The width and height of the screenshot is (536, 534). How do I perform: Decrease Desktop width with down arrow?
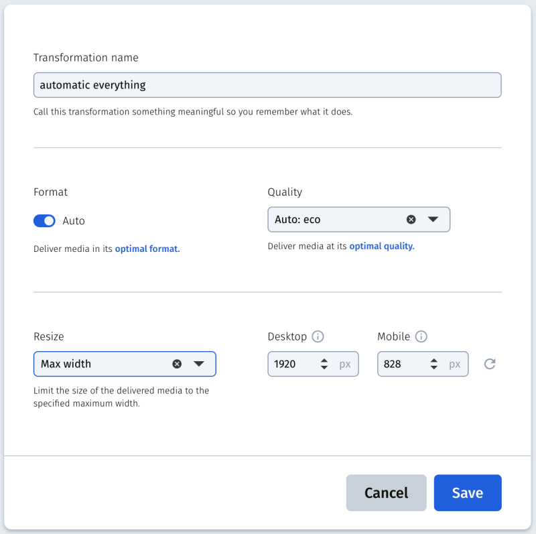tap(324, 368)
